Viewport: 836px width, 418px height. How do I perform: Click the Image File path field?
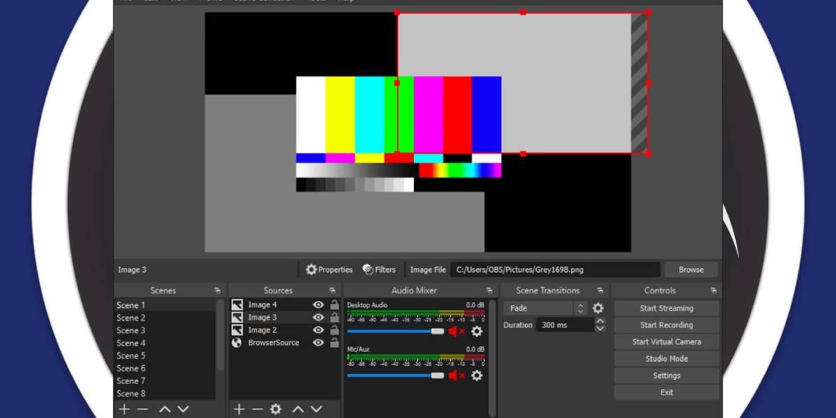point(555,270)
